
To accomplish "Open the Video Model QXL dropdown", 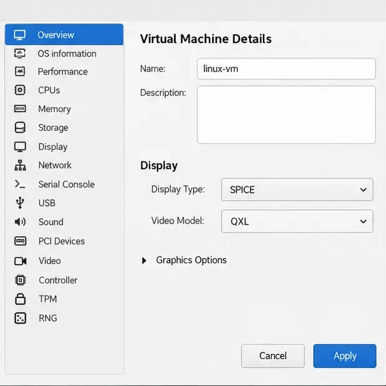I will pyautogui.click(x=297, y=221).
